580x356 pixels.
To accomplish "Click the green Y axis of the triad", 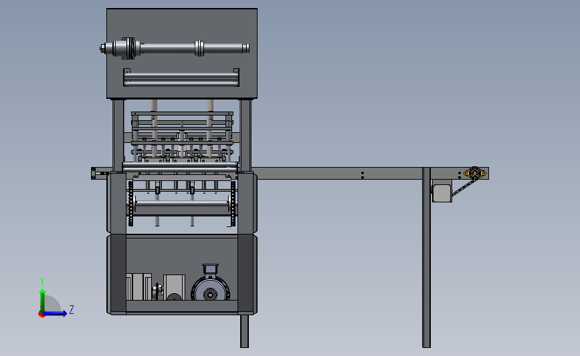I will coord(43,301).
